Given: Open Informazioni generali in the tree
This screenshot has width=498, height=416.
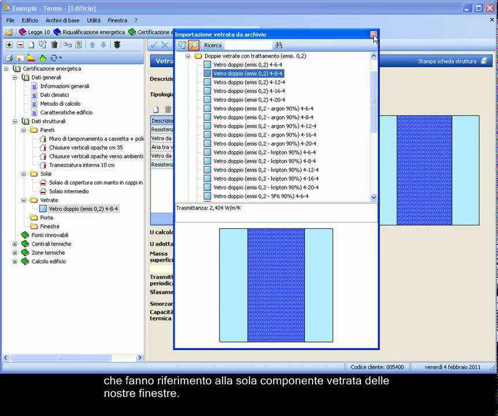Looking at the screenshot, I should [65, 86].
